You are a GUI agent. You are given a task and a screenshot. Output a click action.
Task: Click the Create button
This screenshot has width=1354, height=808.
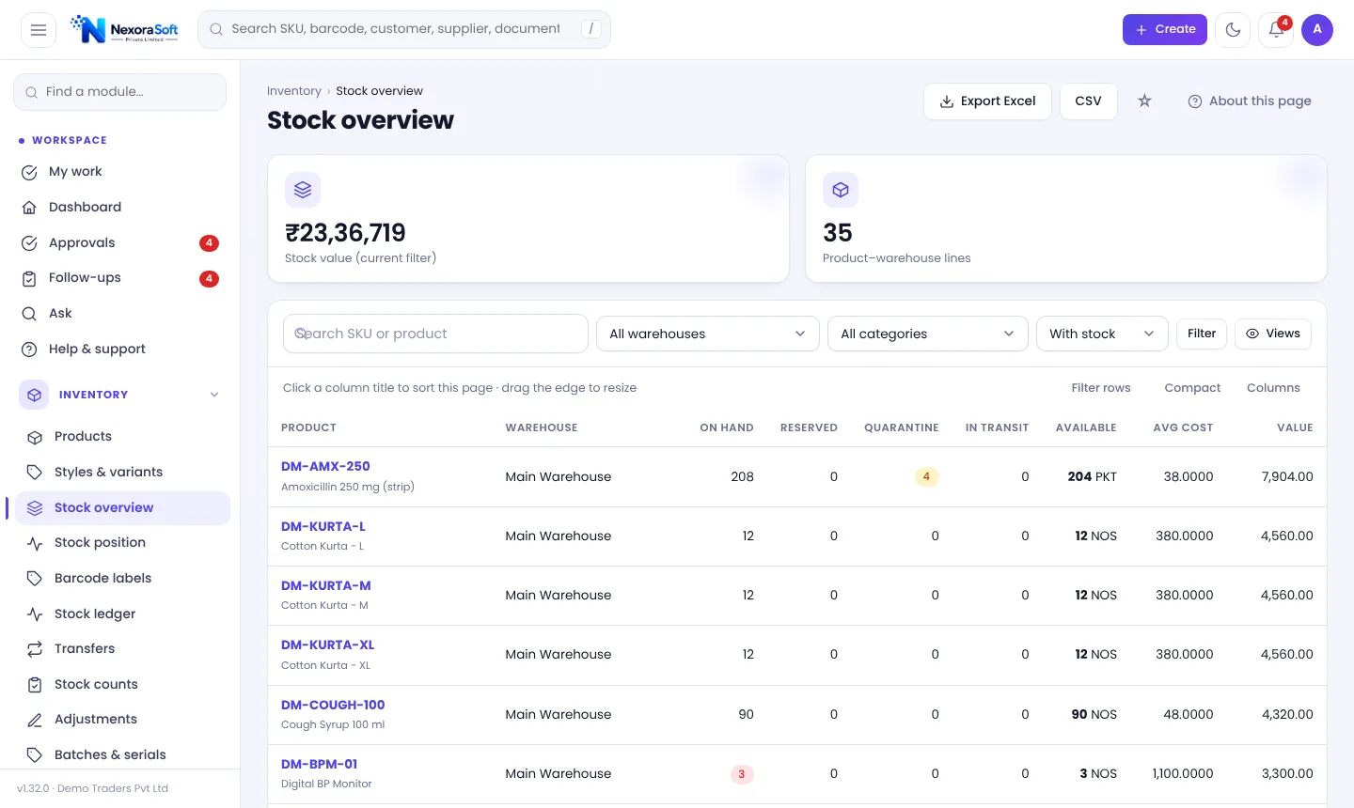pyautogui.click(x=1165, y=30)
